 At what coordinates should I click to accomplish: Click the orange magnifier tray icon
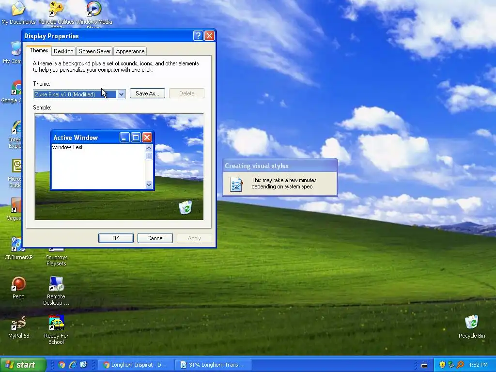pyautogui.click(x=460, y=365)
